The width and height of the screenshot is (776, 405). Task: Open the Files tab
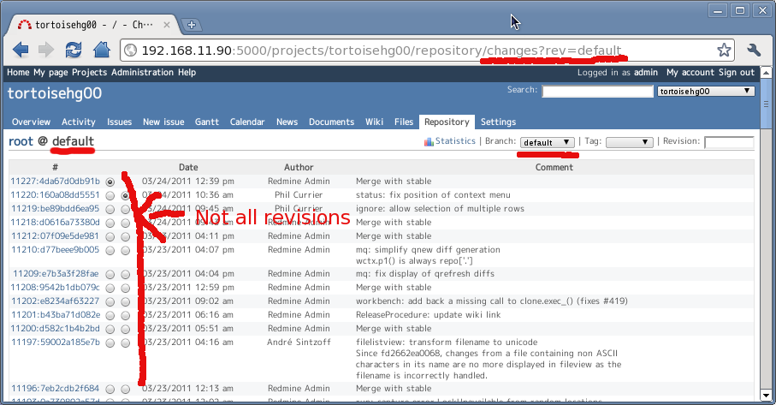pyautogui.click(x=404, y=122)
